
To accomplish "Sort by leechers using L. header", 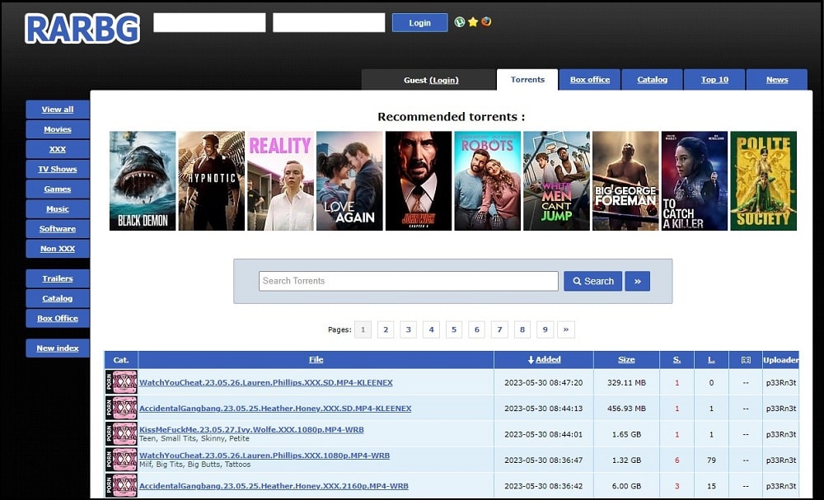I will point(711,360).
